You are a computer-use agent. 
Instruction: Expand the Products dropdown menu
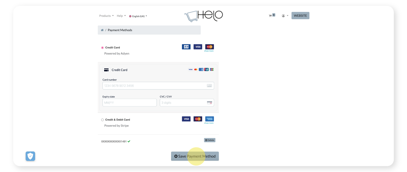coord(106,16)
